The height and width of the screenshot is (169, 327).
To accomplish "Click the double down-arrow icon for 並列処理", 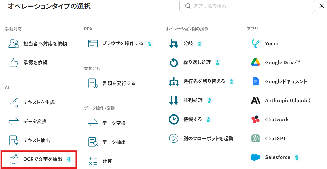I will coord(174,100).
